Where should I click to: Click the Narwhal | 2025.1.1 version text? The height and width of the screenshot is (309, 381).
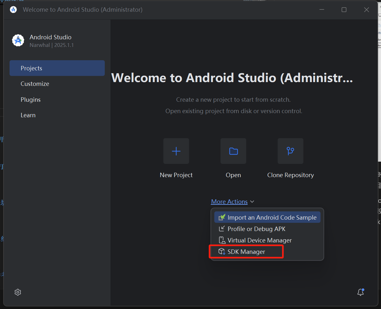[x=51, y=45]
